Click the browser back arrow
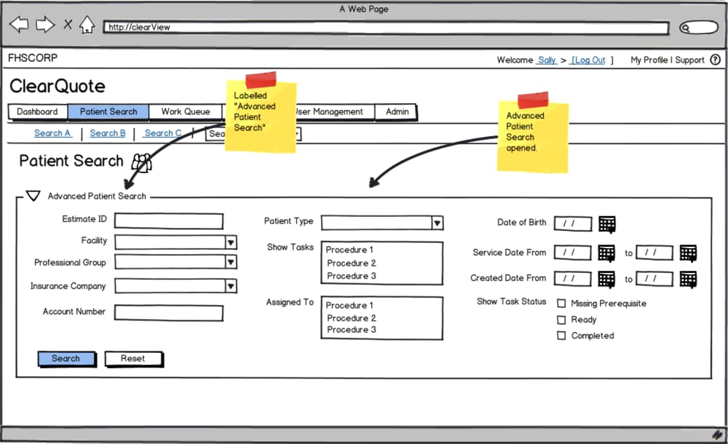 point(19,24)
